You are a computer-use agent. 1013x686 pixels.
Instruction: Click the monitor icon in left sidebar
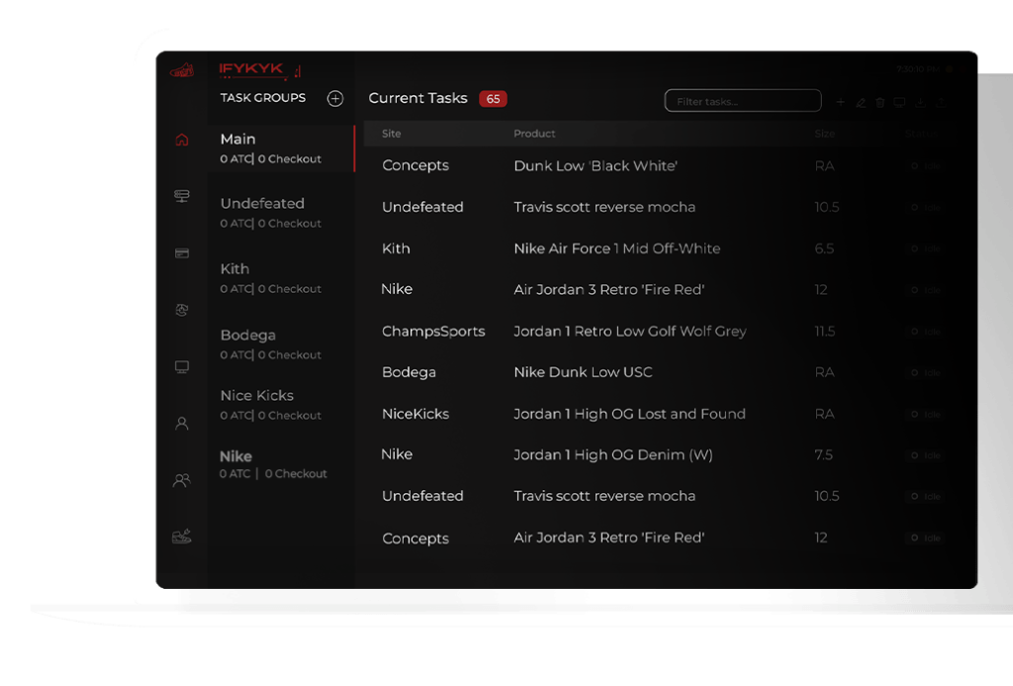pyautogui.click(x=181, y=367)
